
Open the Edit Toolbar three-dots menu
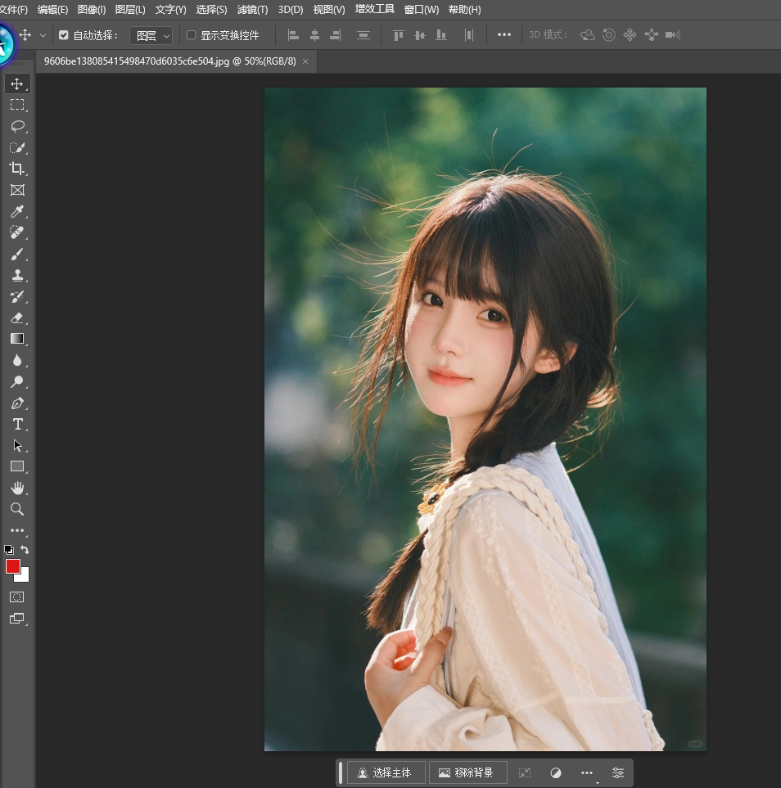tap(17, 530)
